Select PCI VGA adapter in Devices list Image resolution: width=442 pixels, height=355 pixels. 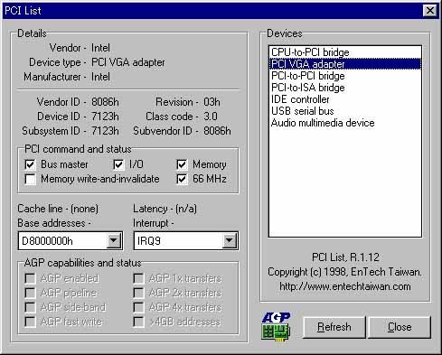345,64
